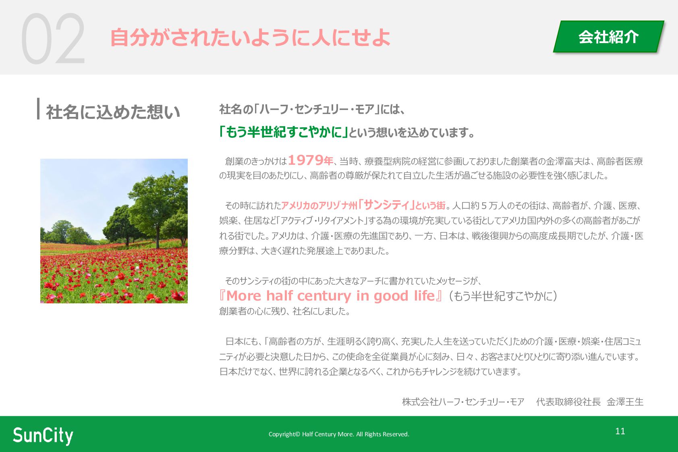Click the title 自分がされたいように人にせよ
The width and height of the screenshot is (678, 452).
tap(250, 37)
